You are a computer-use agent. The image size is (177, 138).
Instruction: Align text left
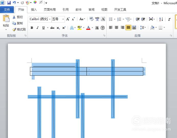(111, 27)
